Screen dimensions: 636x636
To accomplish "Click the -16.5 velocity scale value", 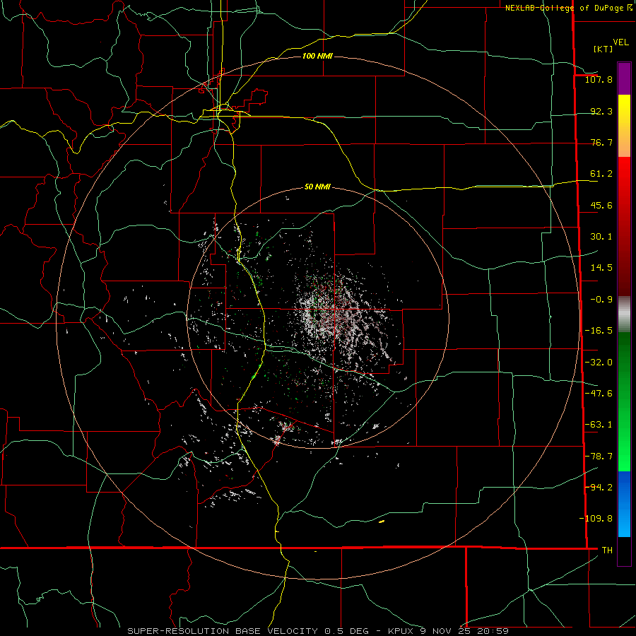I will coord(599,331).
